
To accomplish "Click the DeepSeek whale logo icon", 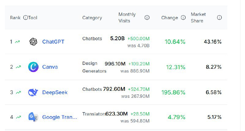I will [33, 92].
